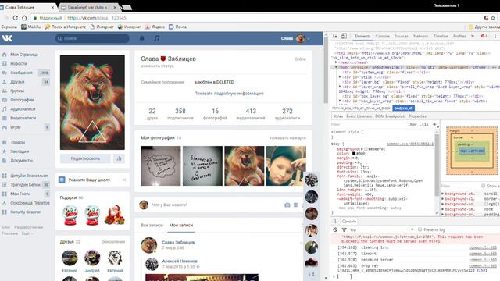Switch to the Network DevTools tab
The image size is (500, 281).
pos(420,36)
